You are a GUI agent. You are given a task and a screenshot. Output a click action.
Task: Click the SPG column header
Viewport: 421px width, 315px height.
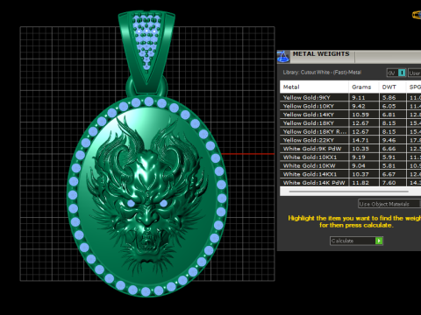coord(414,87)
